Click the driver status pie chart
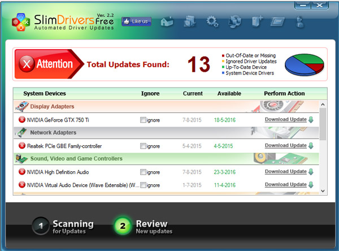Image resolution: width=339 pixels, height=251 pixels. 304,64
